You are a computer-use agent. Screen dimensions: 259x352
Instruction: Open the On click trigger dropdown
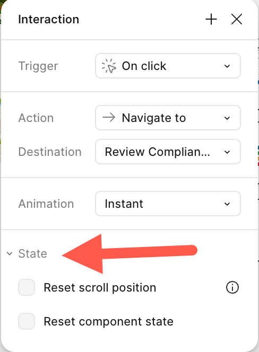tap(168, 66)
